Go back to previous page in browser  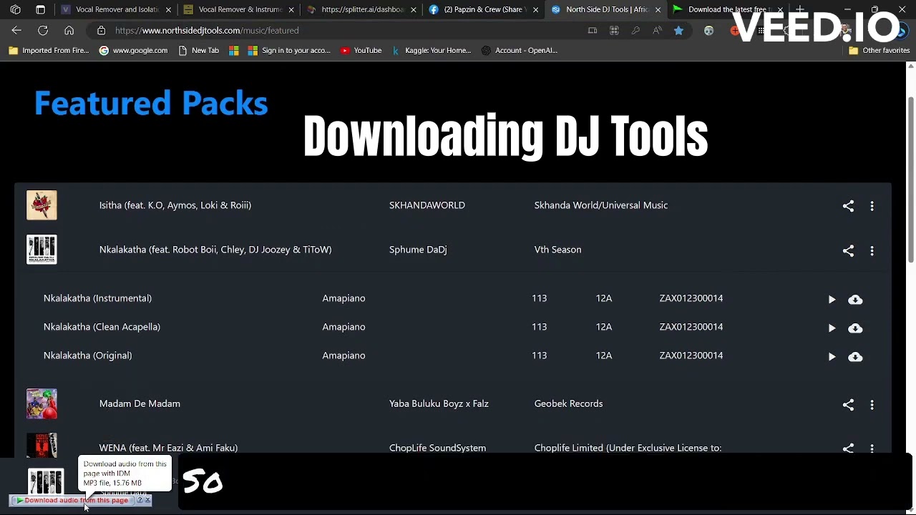(16, 31)
